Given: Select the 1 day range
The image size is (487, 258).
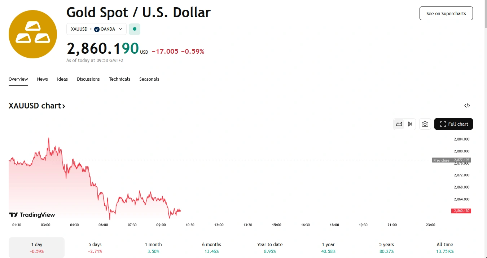Looking at the screenshot, I should 36,248.
